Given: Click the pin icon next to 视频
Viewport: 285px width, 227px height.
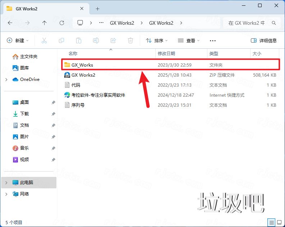Looking at the screenshot, I should tap(53, 160).
